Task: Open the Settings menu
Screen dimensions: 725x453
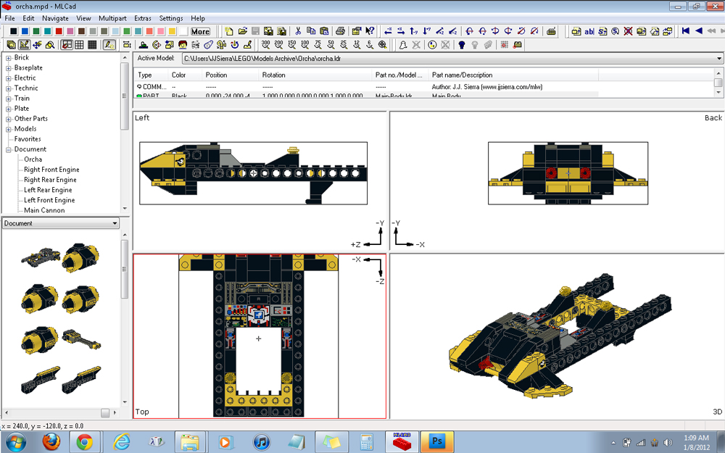Action: [x=172, y=18]
